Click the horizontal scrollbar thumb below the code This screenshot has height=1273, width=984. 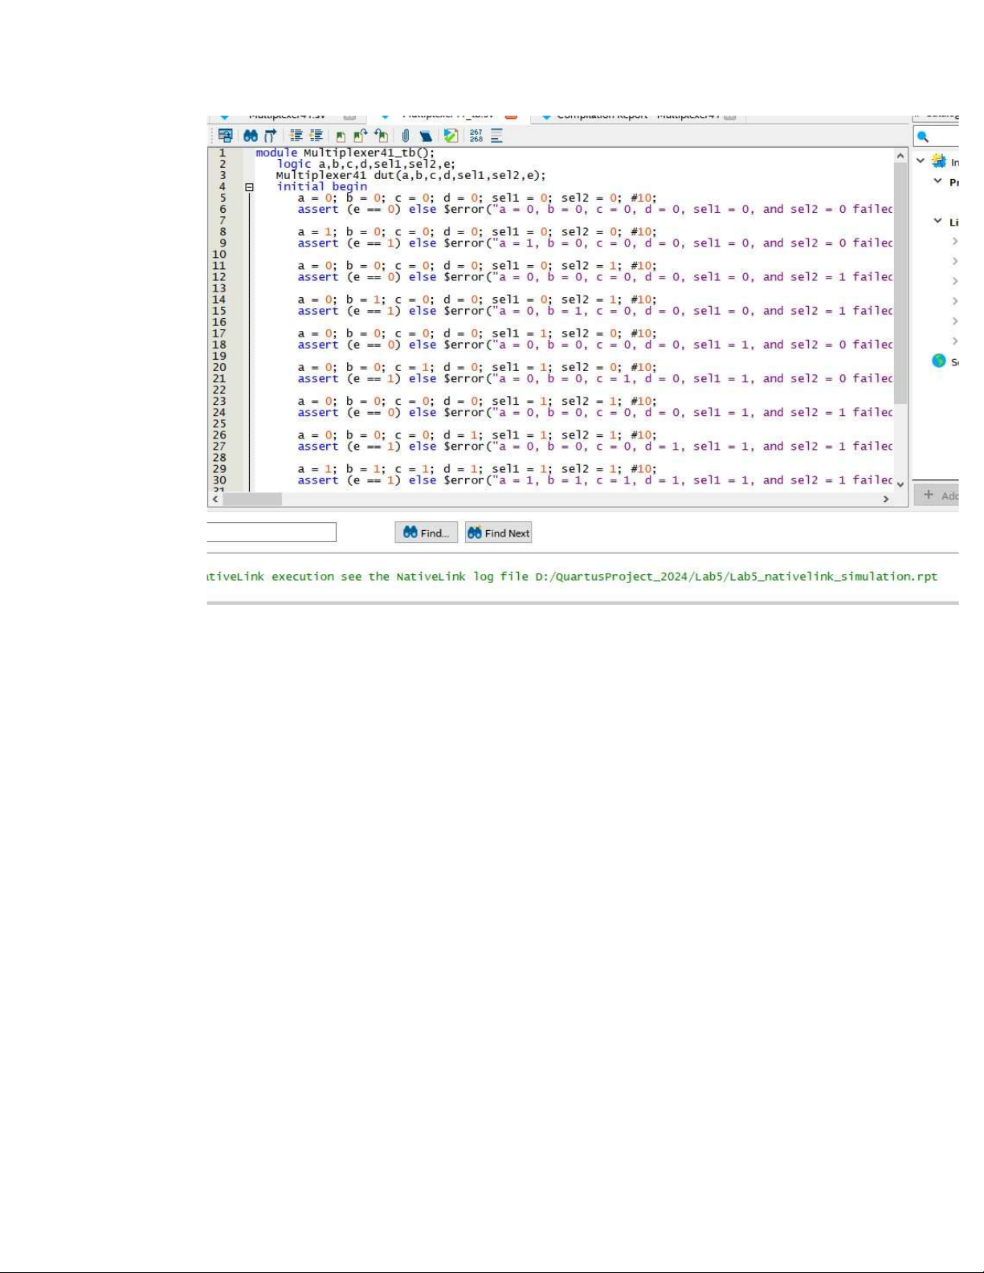coord(252,499)
